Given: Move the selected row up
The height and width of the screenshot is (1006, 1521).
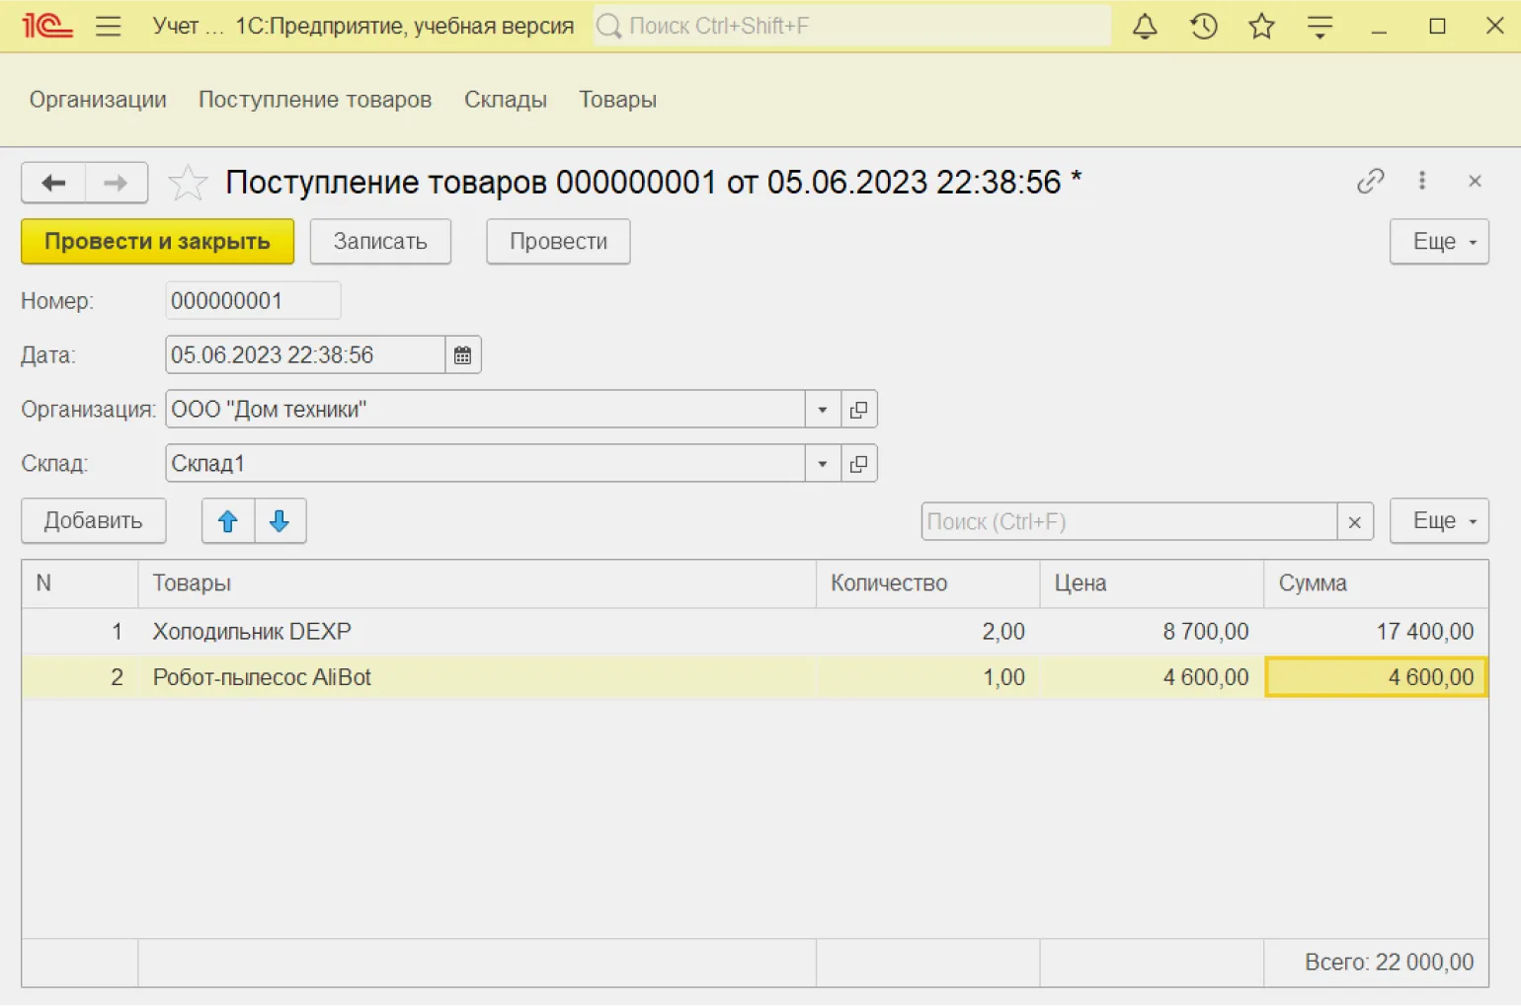Looking at the screenshot, I should coord(228,521).
